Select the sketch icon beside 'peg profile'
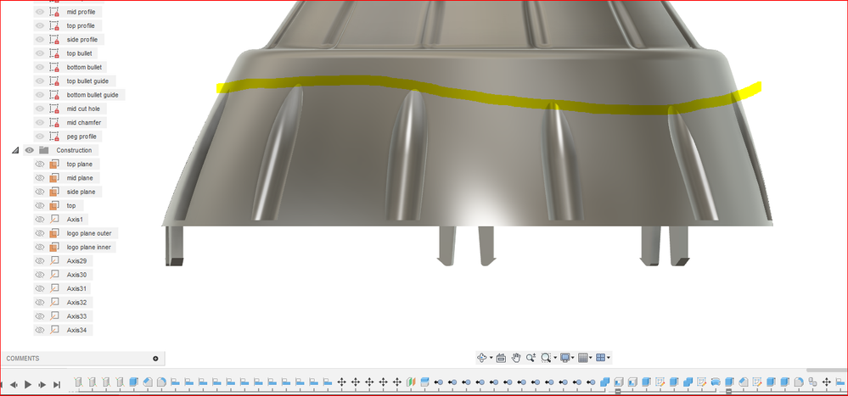This screenshot has height=396, width=848. click(x=54, y=137)
